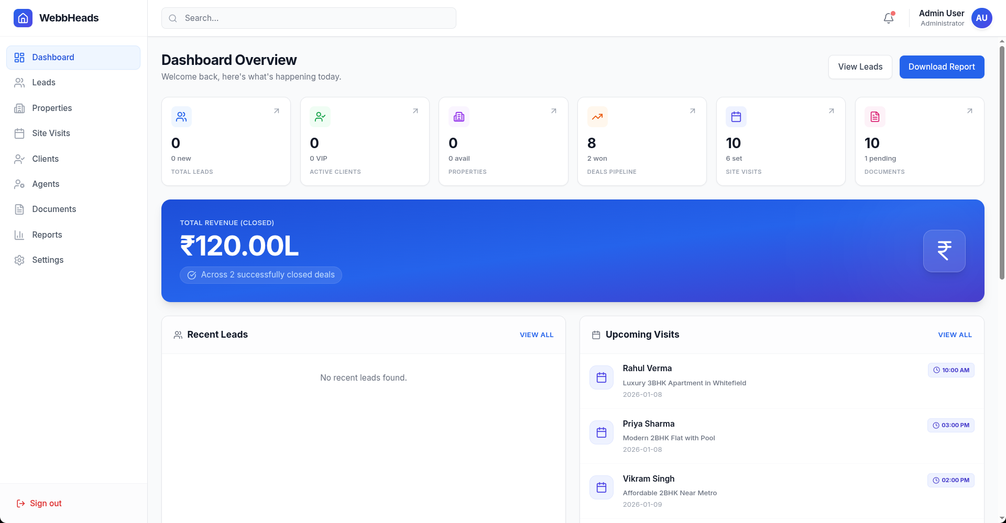
Task: Open Settings from the sidebar
Action: point(48,260)
